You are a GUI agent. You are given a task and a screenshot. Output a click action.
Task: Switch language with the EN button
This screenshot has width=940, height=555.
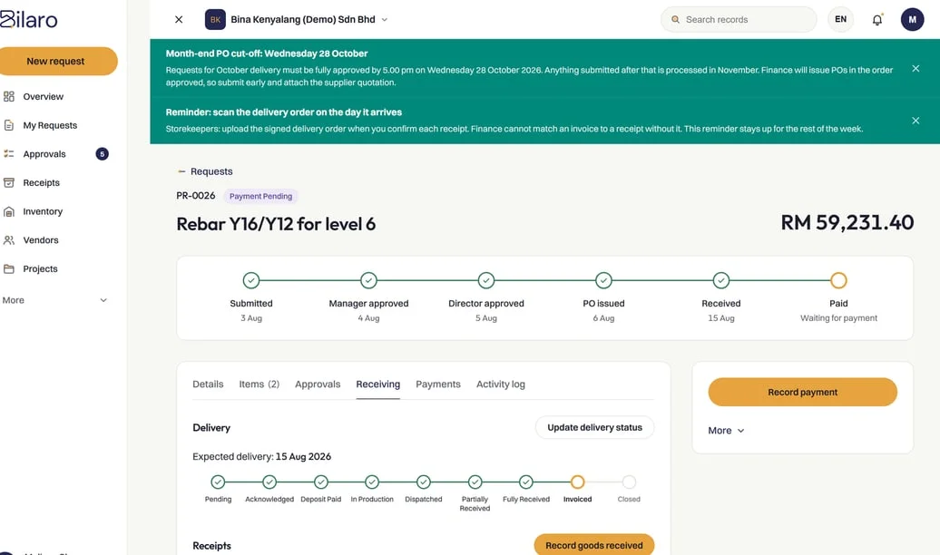pos(840,19)
